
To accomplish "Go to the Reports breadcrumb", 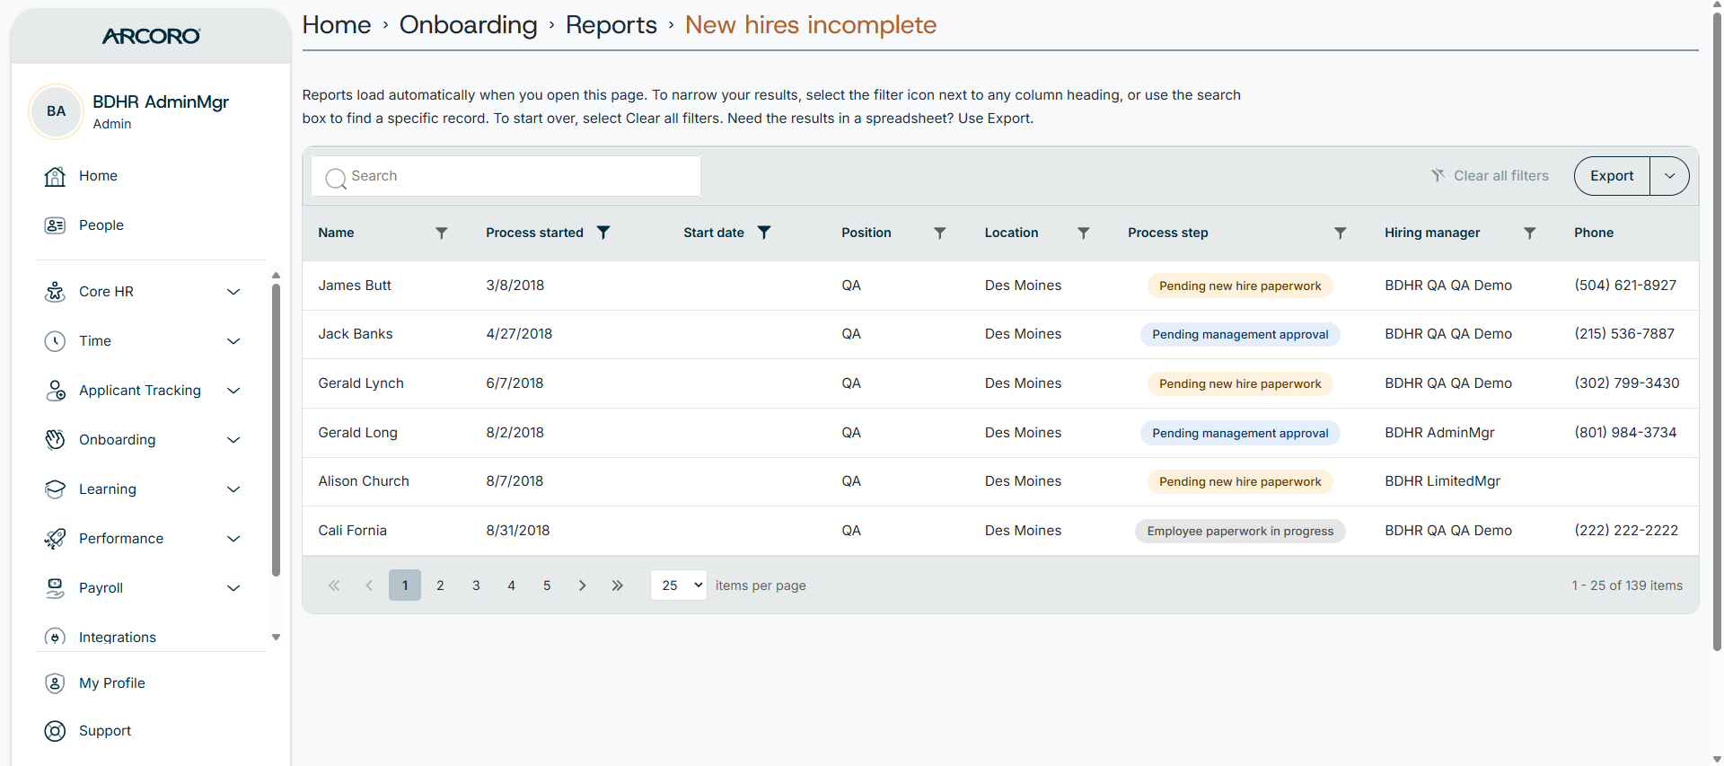I will coord(611,25).
